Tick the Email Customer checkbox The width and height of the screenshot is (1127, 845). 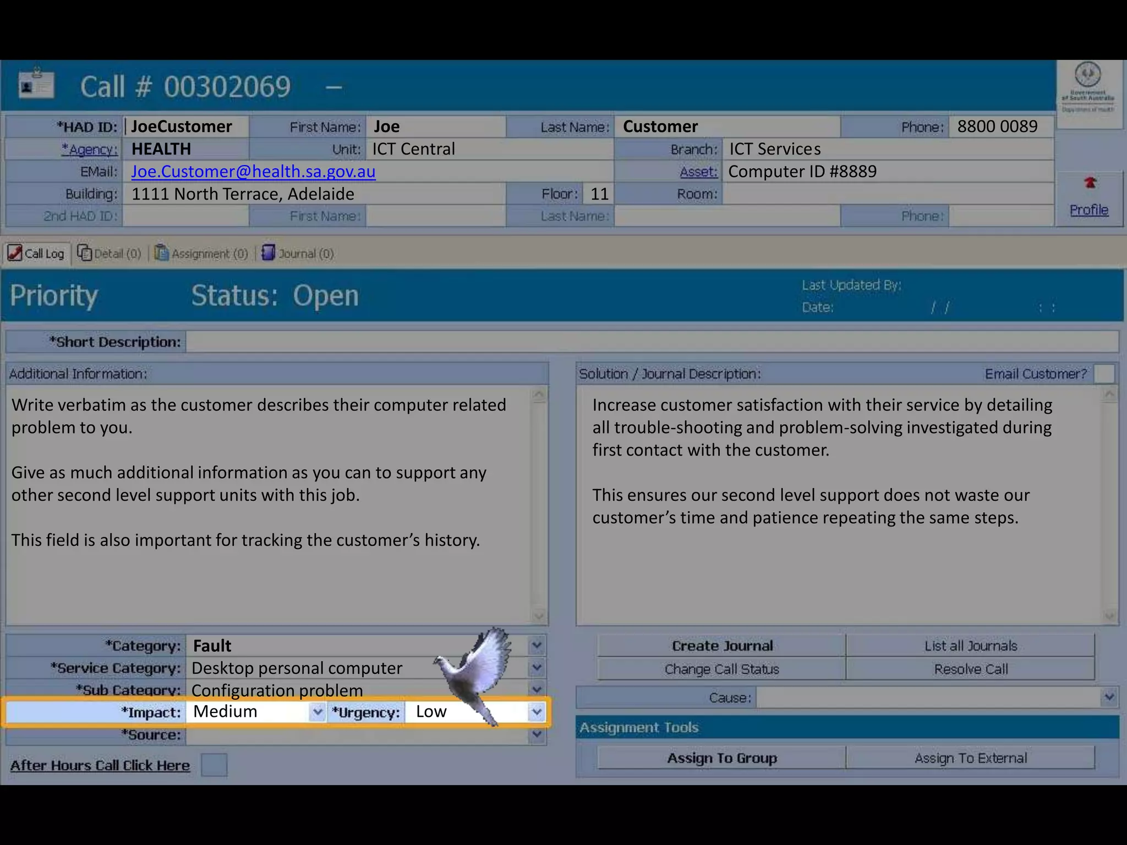(1104, 374)
